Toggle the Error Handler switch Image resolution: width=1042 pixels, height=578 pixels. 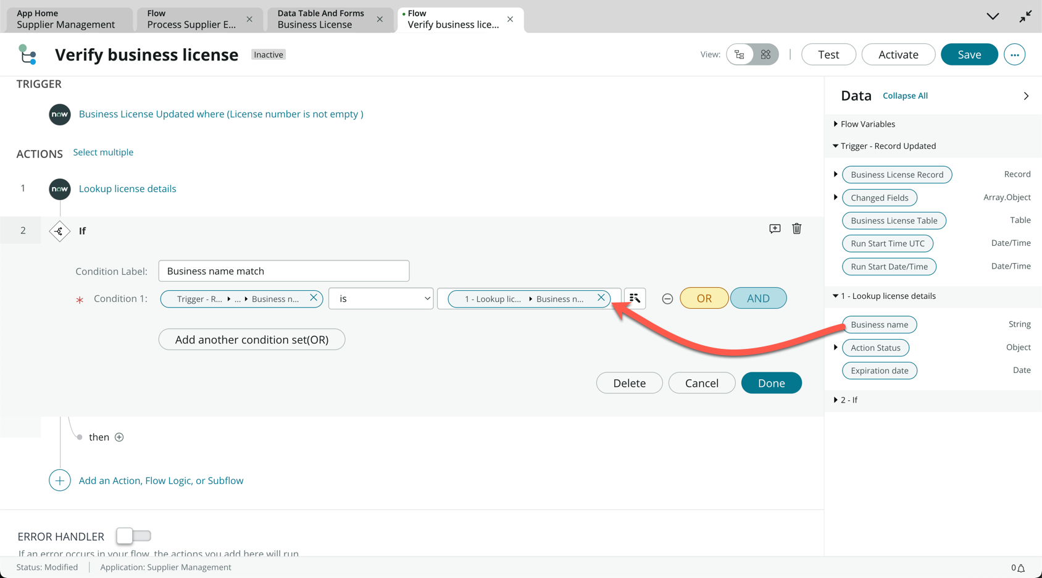tap(133, 536)
